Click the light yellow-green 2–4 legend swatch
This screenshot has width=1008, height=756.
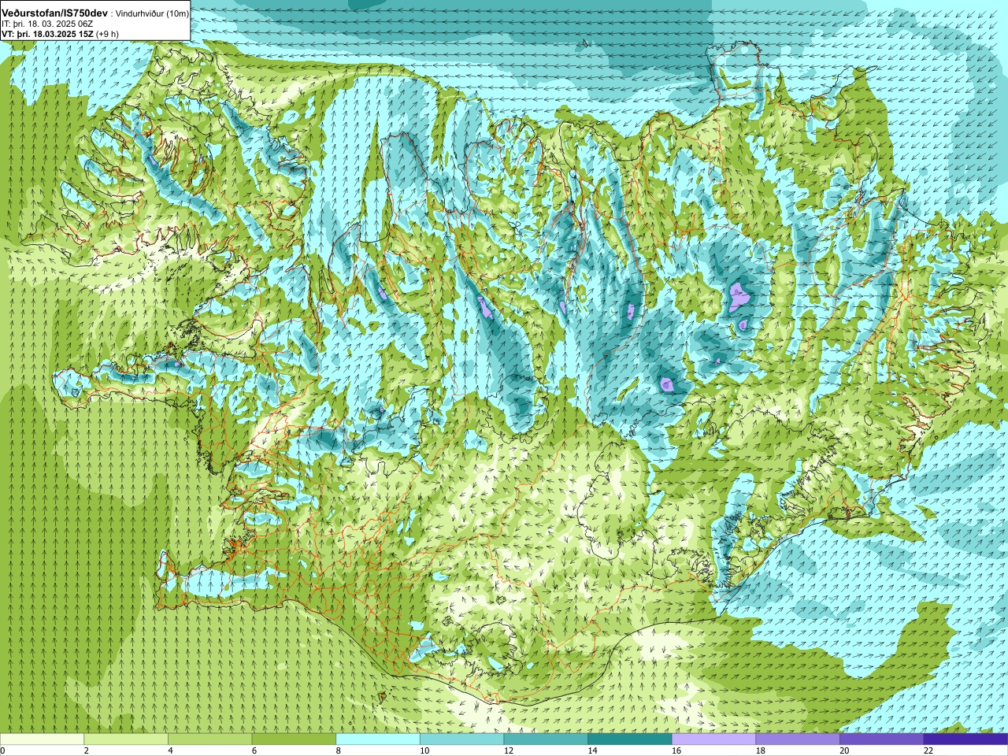(126, 739)
